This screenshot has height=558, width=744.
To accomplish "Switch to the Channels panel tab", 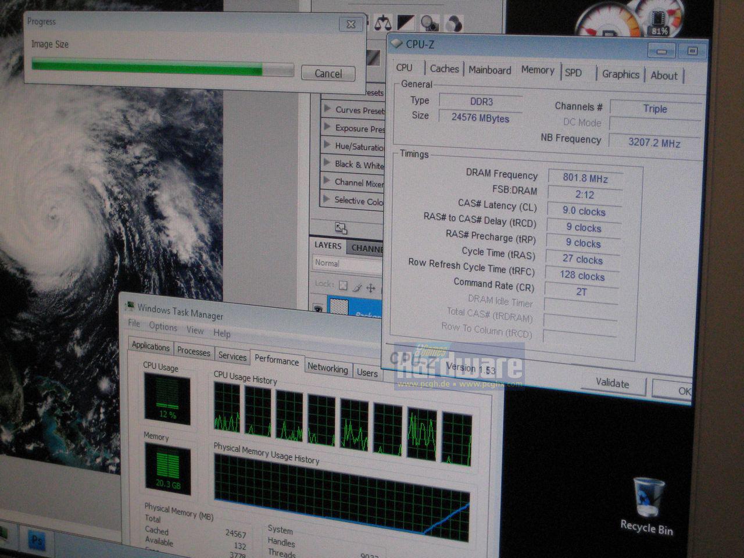I will click(366, 248).
